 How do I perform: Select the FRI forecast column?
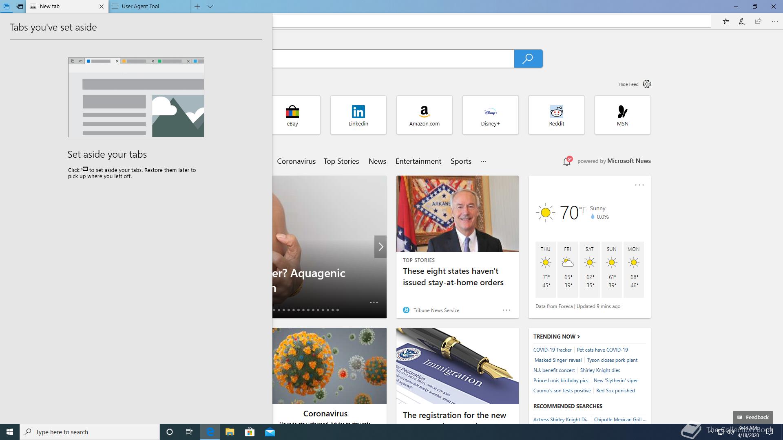coord(567,269)
